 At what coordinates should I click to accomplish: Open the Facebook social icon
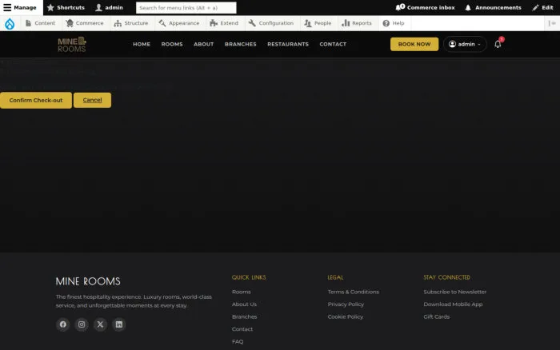pyautogui.click(x=63, y=324)
